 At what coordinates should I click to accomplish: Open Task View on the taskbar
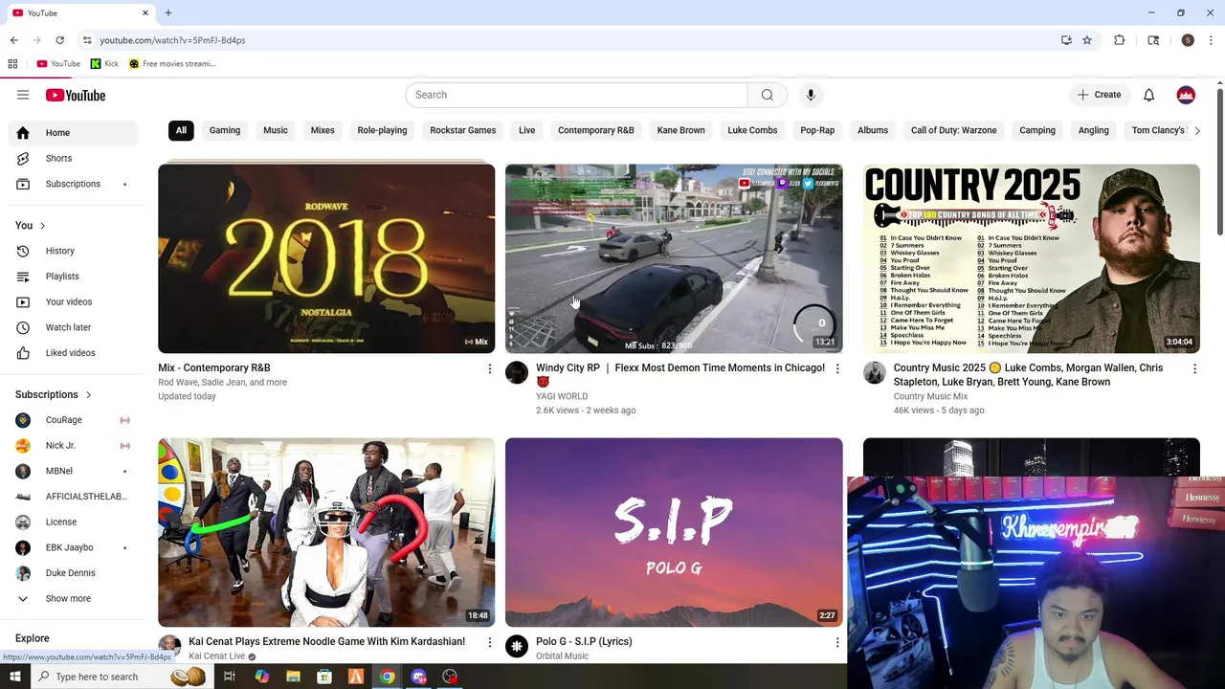point(230,677)
